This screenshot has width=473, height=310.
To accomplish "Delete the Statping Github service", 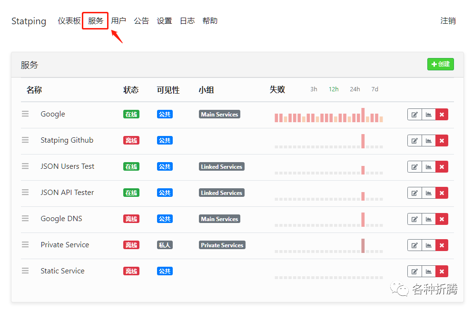I will 442,141.
